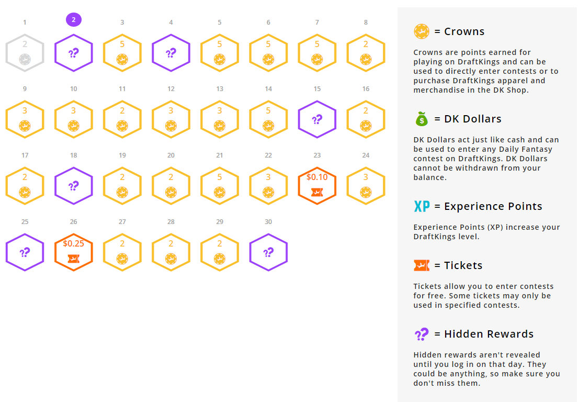Choose the day 30 hidden reward
The image size is (578, 402).
[268, 252]
